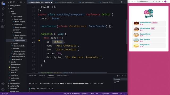Maximize the terminal panel with caret icon
The height and width of the screenshot is (95, 170).
(122, 76)
